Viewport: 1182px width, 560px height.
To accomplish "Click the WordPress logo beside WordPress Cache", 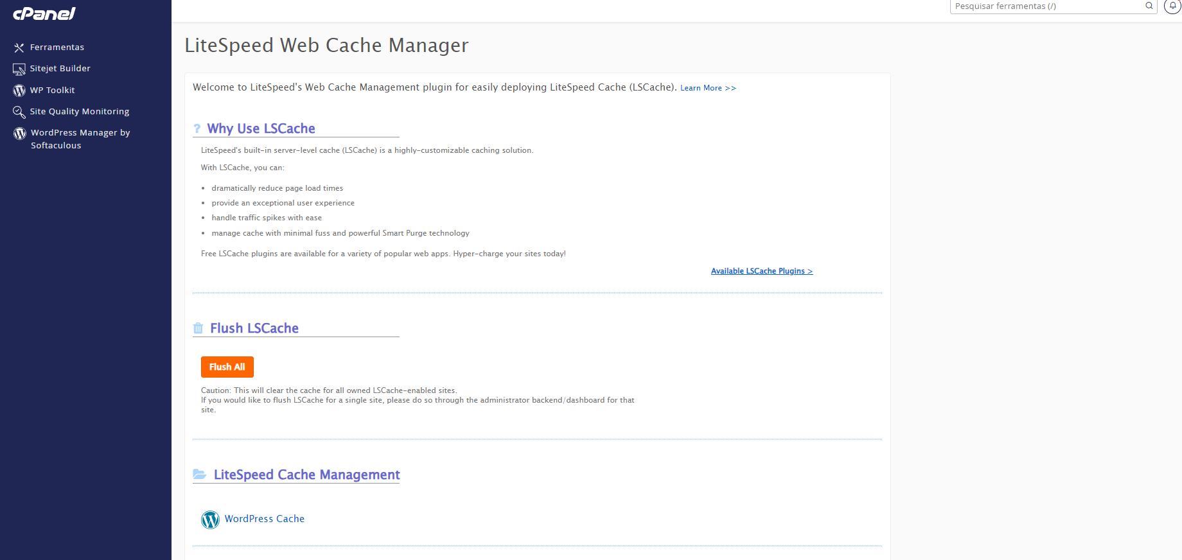I will coord(210,520).
